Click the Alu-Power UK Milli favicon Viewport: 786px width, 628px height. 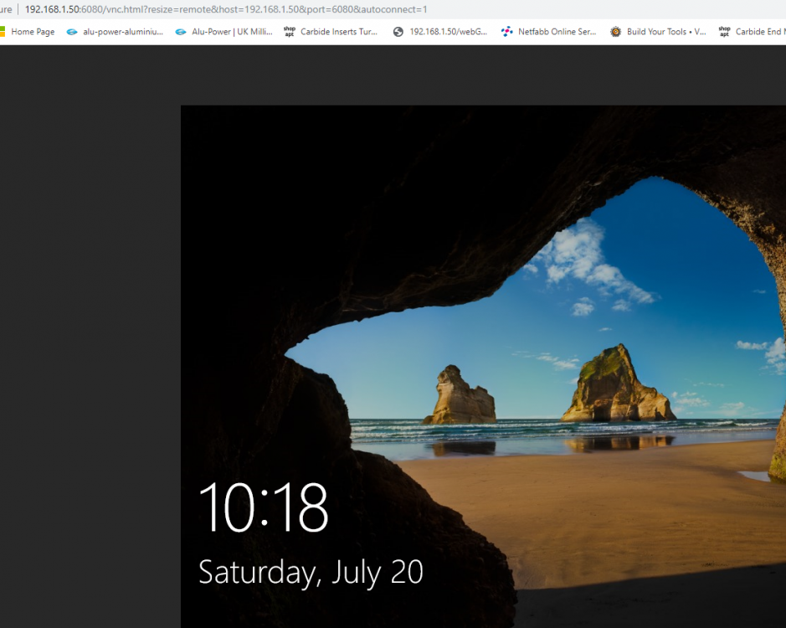pyautogui.click(x=181, y=32)
